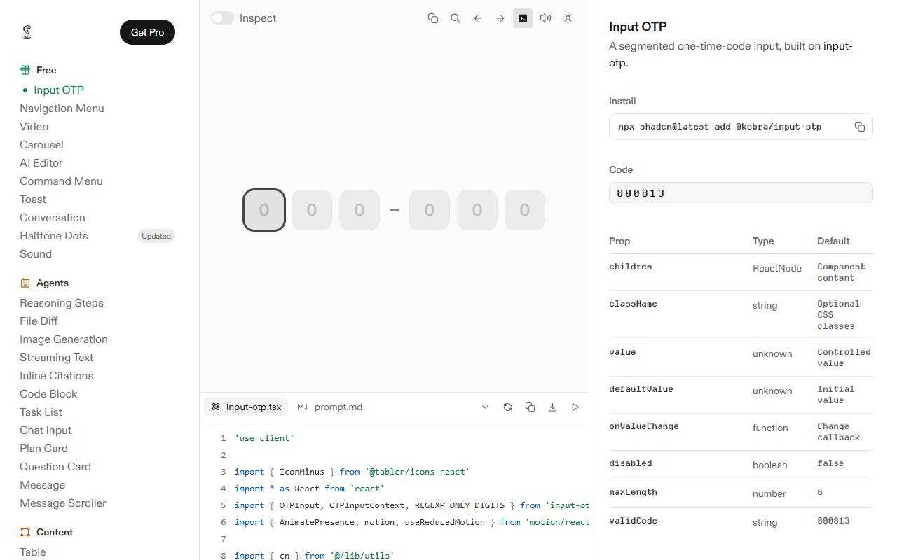Copy the preview via top toolbar copy icon
897x560 pixels.
pyautogui.click(x=433, y=18)
